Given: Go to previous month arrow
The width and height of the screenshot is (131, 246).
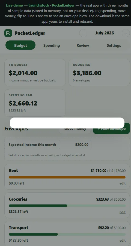Looking at the screenshot, I should (83, 33).
